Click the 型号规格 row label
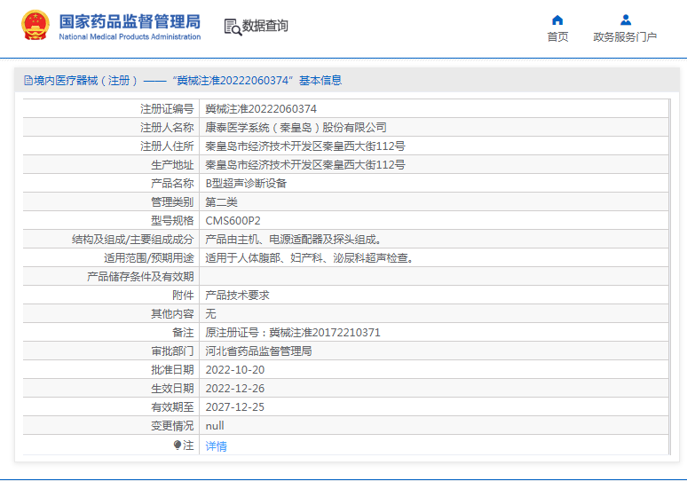 172,221
